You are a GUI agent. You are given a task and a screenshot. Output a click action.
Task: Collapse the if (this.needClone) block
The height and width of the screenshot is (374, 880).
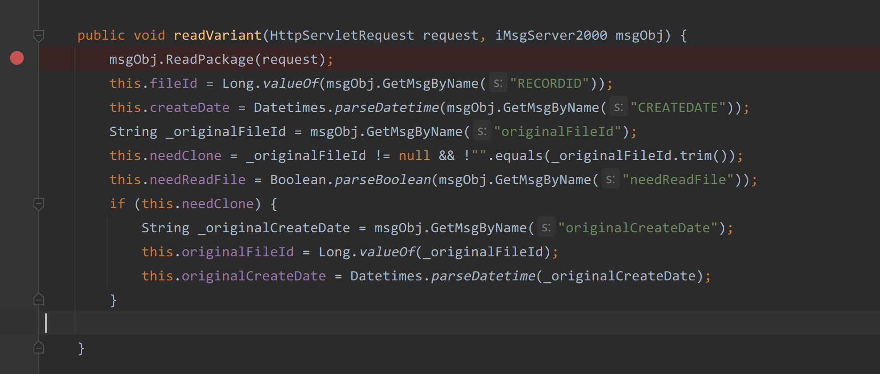pos(39,204)
